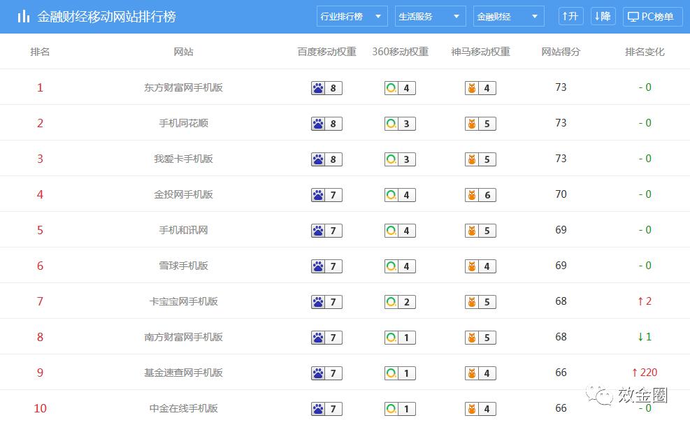Click Baidu paw badge for 金投网手机版
690x425 pixels.
pyautogui.click(x=326, y=195)
